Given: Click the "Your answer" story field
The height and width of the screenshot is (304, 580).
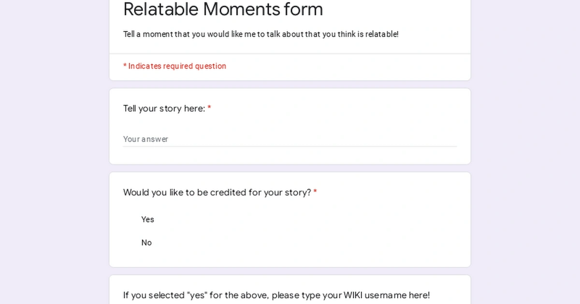Looking at the screenshot, I should point(290,139).
